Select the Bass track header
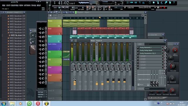188x106 pixels. tap(55, 39)
